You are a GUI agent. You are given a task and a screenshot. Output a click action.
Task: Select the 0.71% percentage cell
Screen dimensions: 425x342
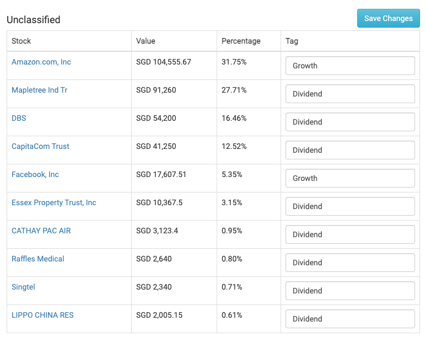(232, 287)
